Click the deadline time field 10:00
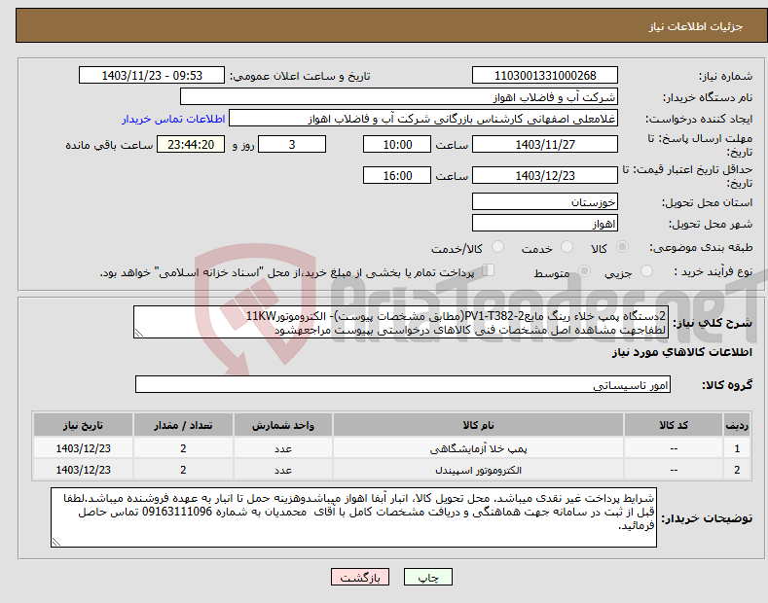Image resolution: width=768 pixels, height=603 pixels. click(397, 144)
